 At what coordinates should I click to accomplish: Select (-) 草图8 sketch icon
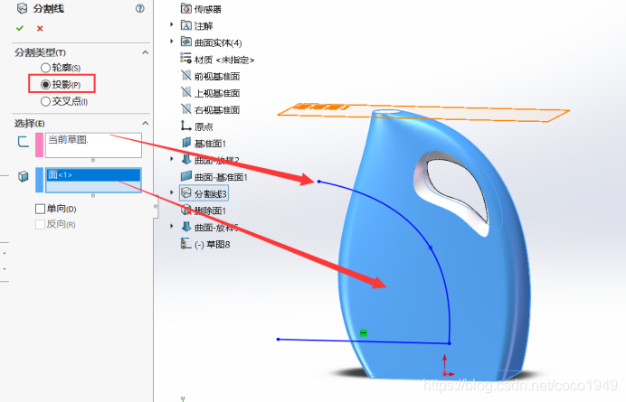pos(186,243)
